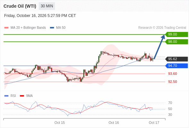The width and height of the screenshot is (189, 128).
Task: Click the 93.60 red support label
Action: coord(173,74)
